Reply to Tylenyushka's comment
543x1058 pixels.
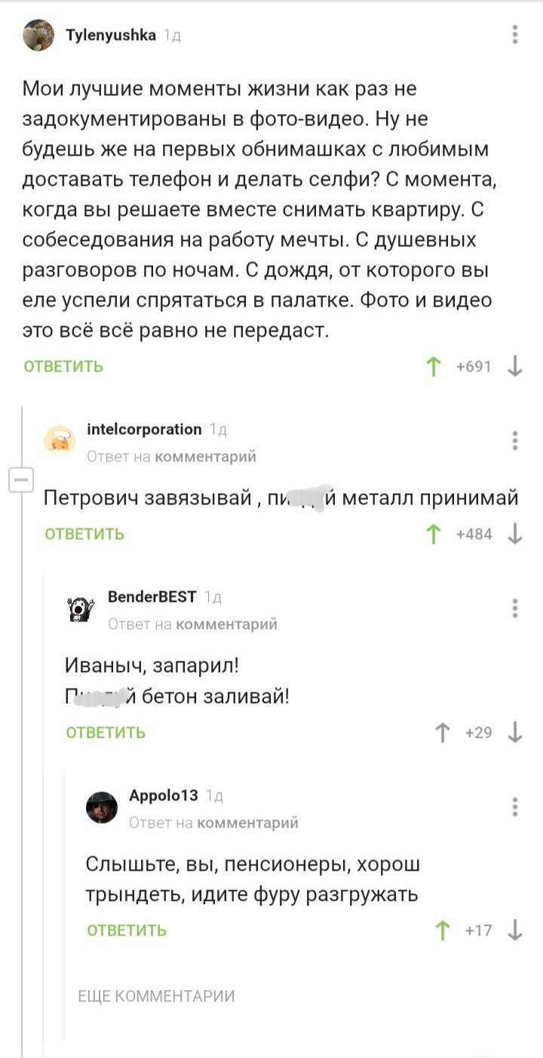point(63,367)
